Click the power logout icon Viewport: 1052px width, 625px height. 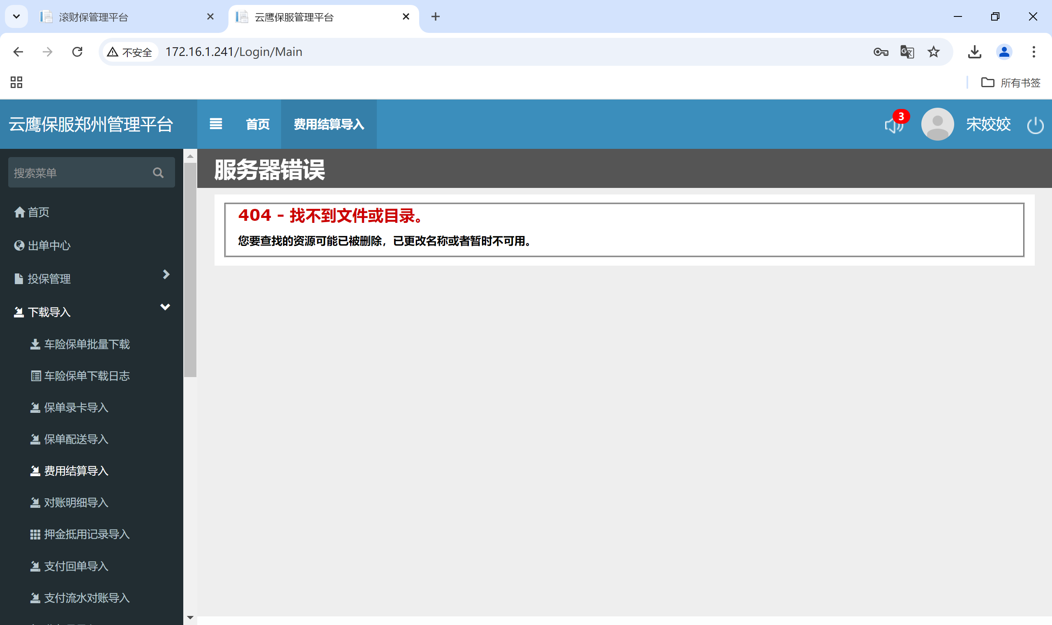pos(1035,125)
